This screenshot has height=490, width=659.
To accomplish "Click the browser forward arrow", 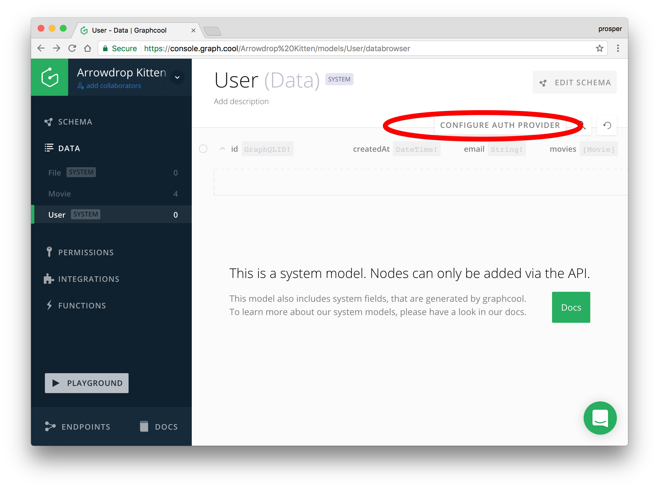I will pos(57,48).
